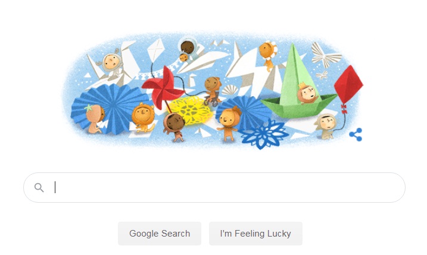Click the crowned child inside the green boat

(307, 94)
